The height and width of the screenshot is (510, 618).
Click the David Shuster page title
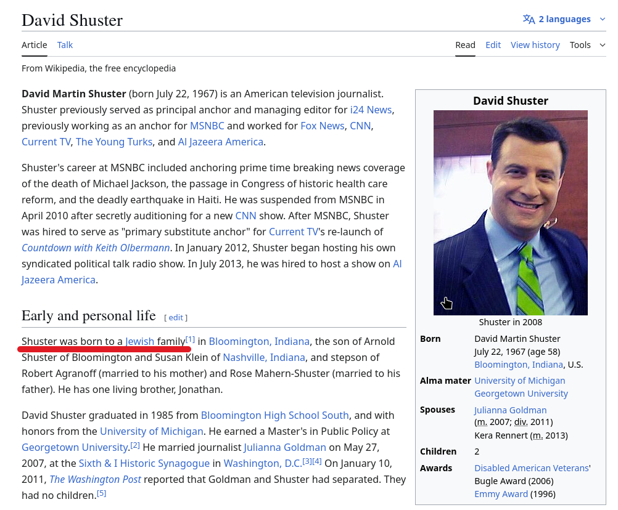click(x=72, y=20)
